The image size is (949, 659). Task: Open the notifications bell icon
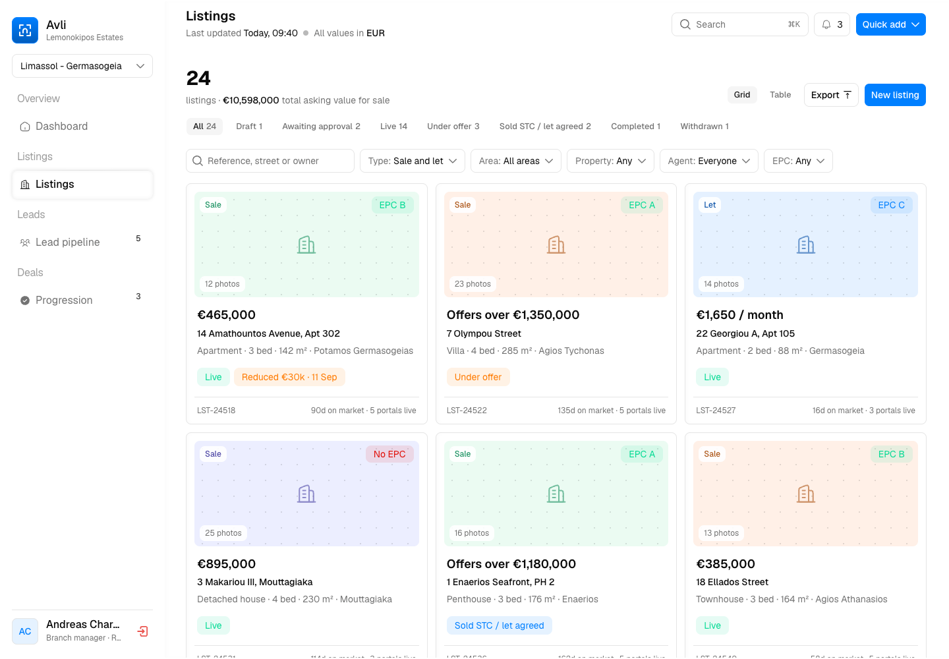(826, 24)
